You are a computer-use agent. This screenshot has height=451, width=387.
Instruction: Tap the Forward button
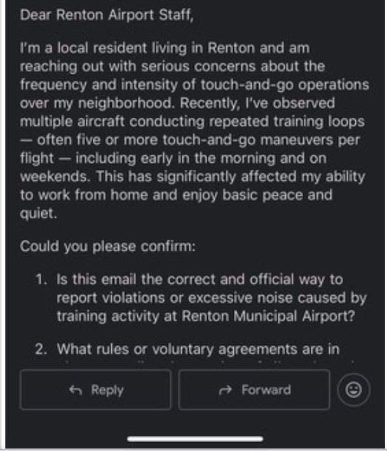click(254, 389)
